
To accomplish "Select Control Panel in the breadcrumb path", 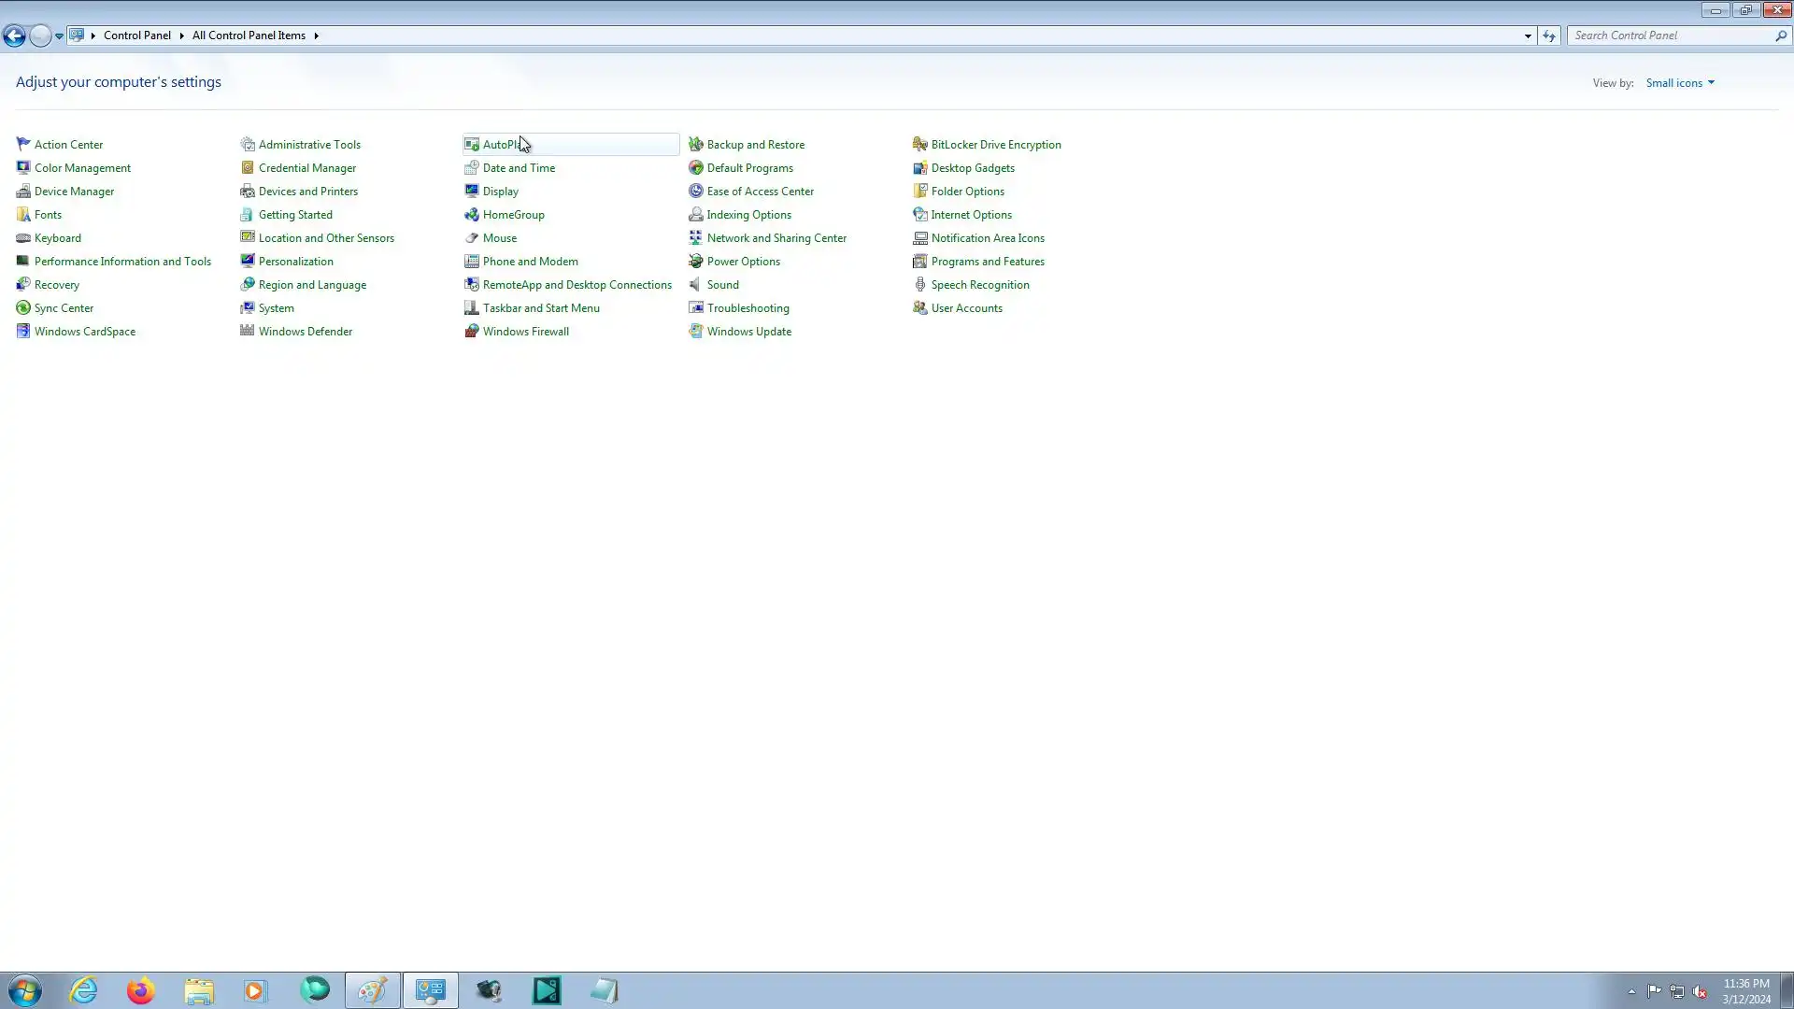I will (136, 36).
